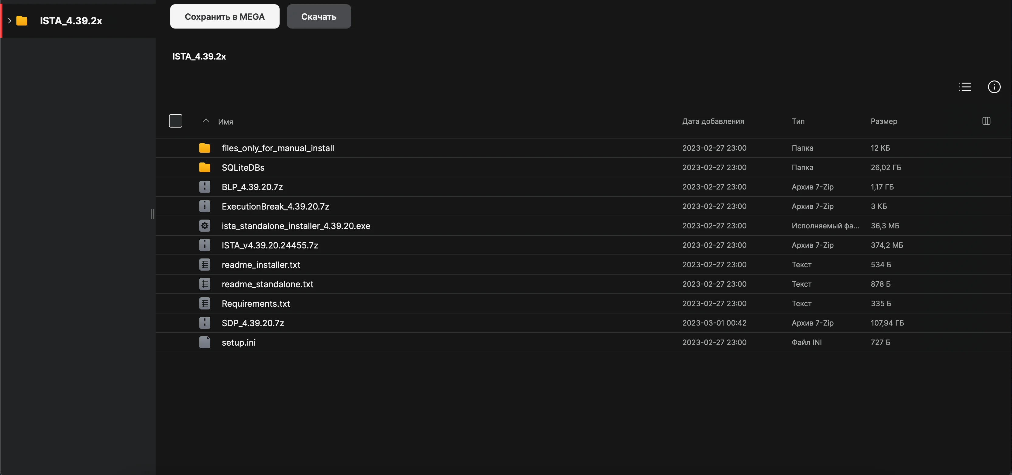Image resolution: width=1012 pixels, height=475 pixels.
Task: Click the Исполняемый фа... type cell
Action: 825,226
